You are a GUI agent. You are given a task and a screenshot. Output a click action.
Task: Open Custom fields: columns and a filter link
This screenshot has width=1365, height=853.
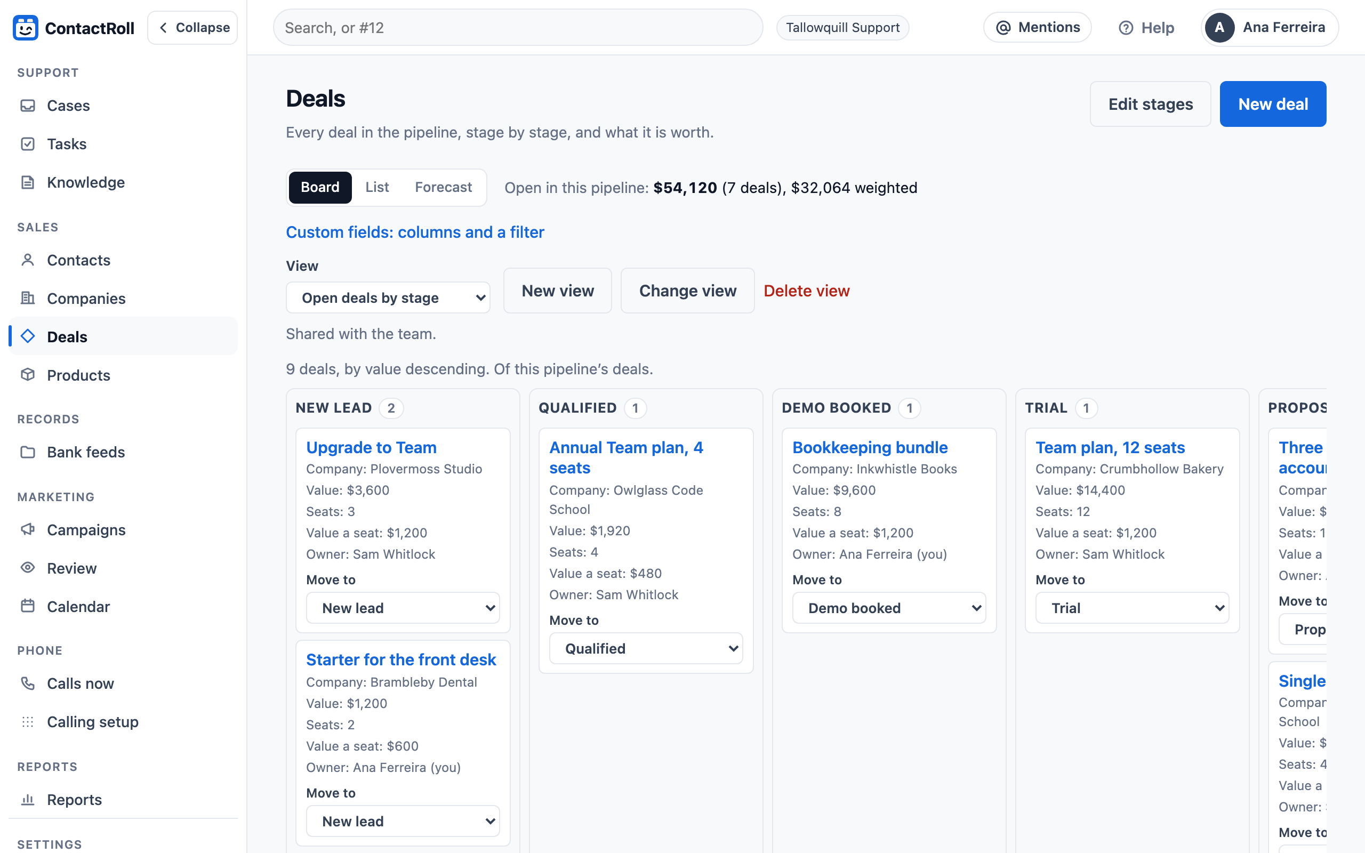pos(415,232)
